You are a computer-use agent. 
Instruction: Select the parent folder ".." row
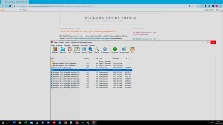pyautogui.click(x=92, y=61)
